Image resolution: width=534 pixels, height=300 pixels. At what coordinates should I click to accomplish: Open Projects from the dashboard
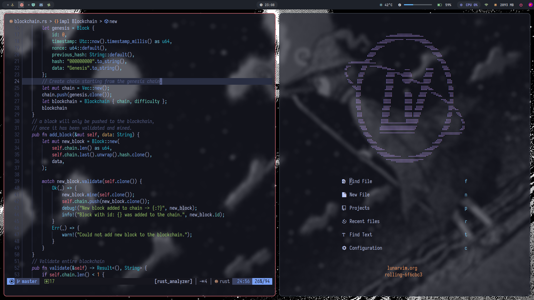[359, 208]
